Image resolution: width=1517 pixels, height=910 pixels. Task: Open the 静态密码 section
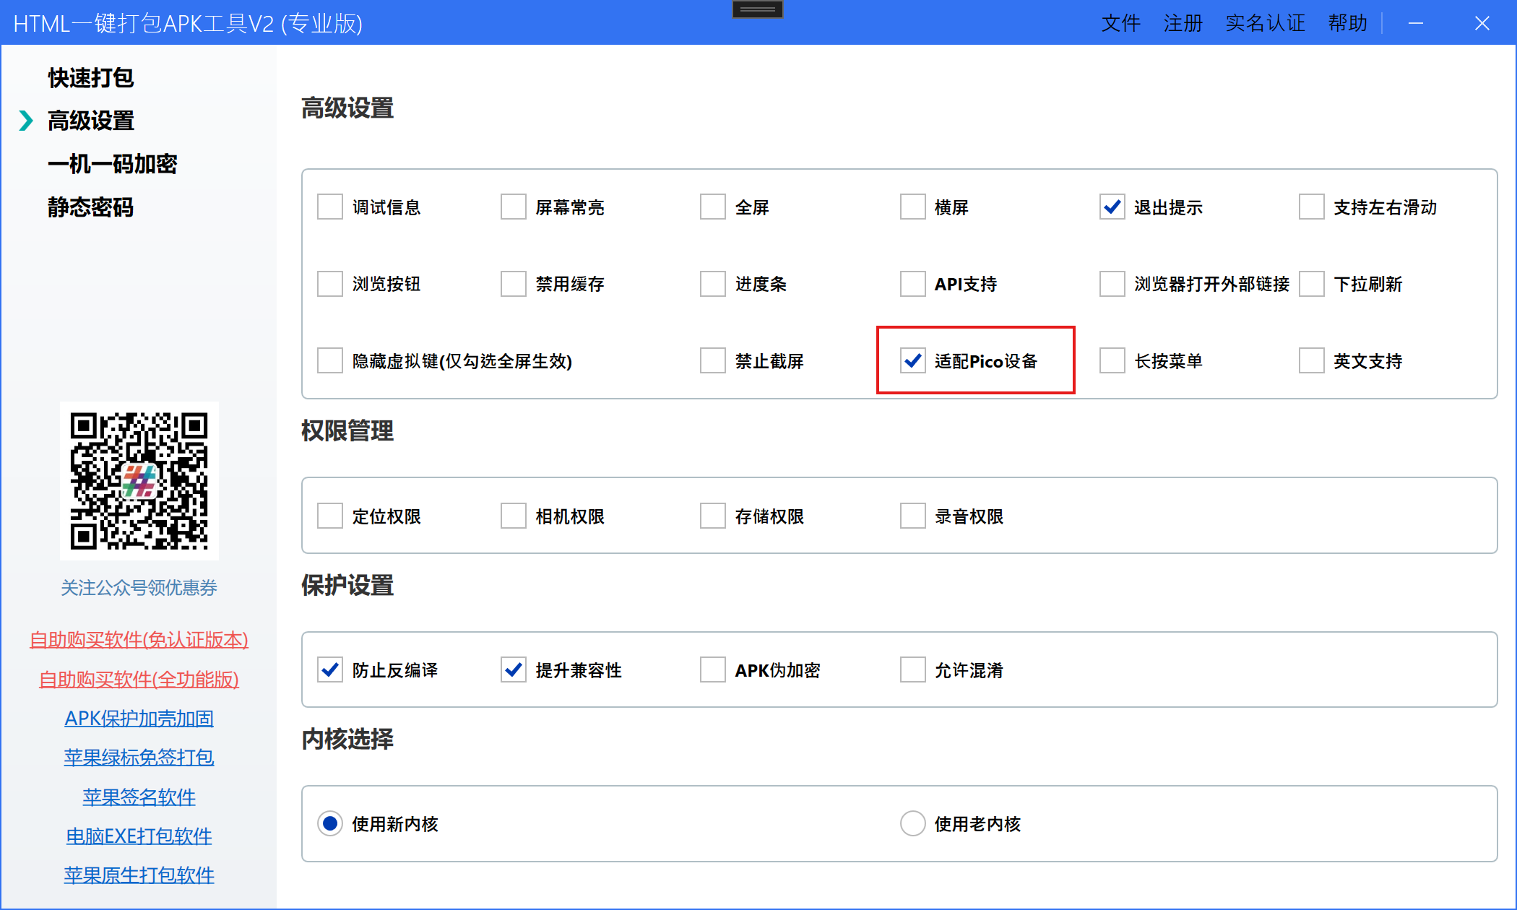(x=91, y=207)
